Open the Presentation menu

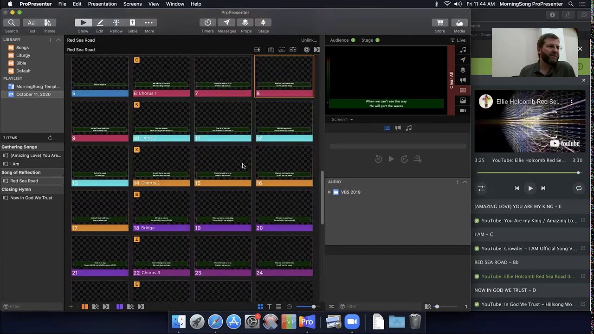point(102,4)
